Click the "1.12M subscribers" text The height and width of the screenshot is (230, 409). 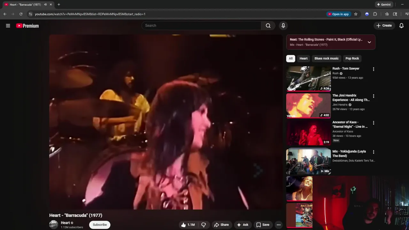[72, 227]
